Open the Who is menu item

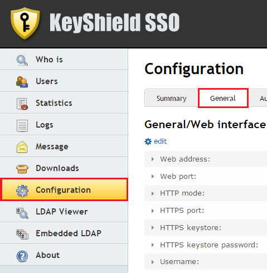tap(64, 60)
